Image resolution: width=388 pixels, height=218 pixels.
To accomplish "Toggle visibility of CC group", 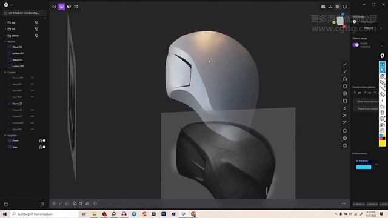I will click(x=36, y=29).
